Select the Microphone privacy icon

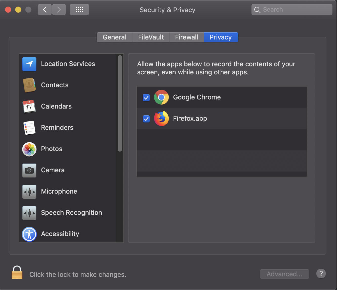click(x=29, y=192)
